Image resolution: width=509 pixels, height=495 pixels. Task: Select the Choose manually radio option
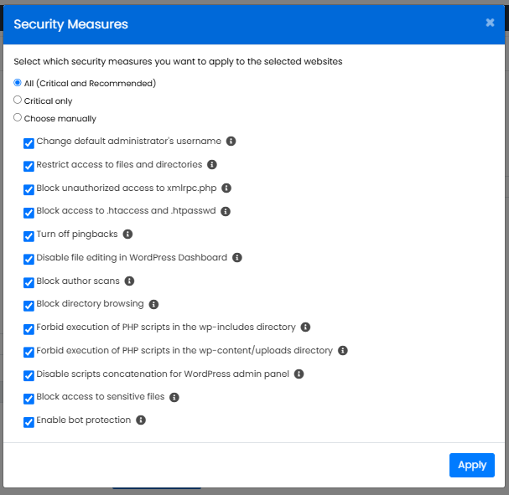pos(18,118)
